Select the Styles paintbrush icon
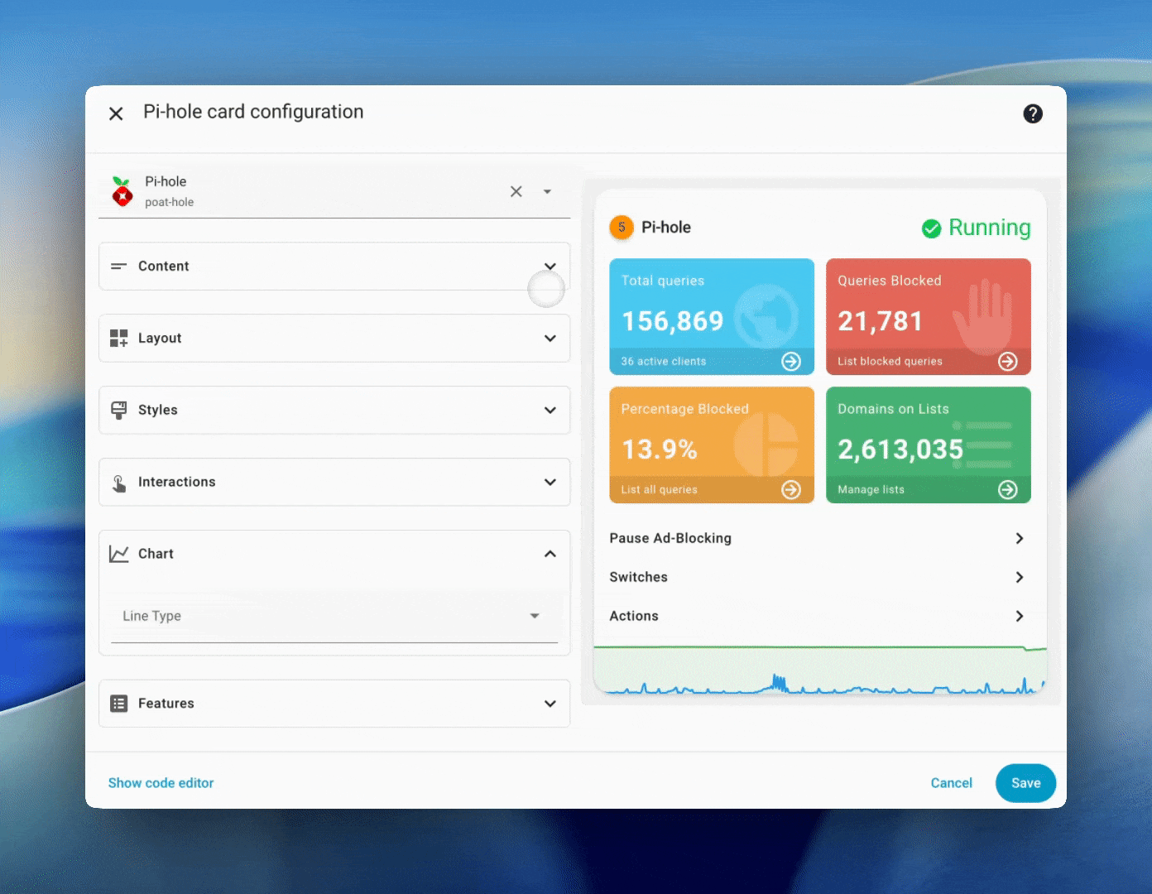The width and height of the screenshot is (1152, 894). (x=118, y=410)
